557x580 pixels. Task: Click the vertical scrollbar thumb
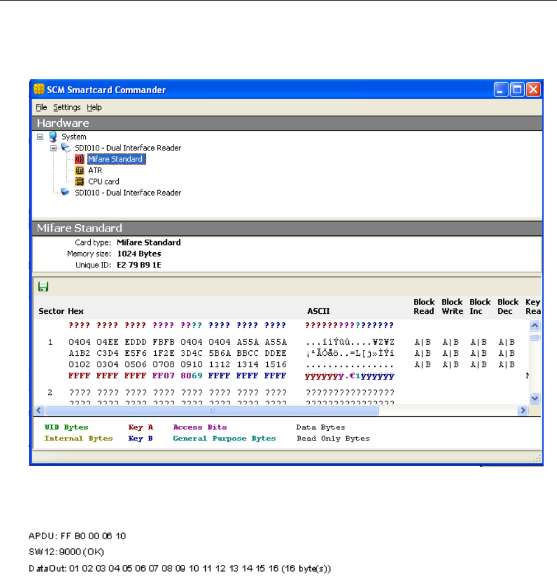(x=535, y=338)
